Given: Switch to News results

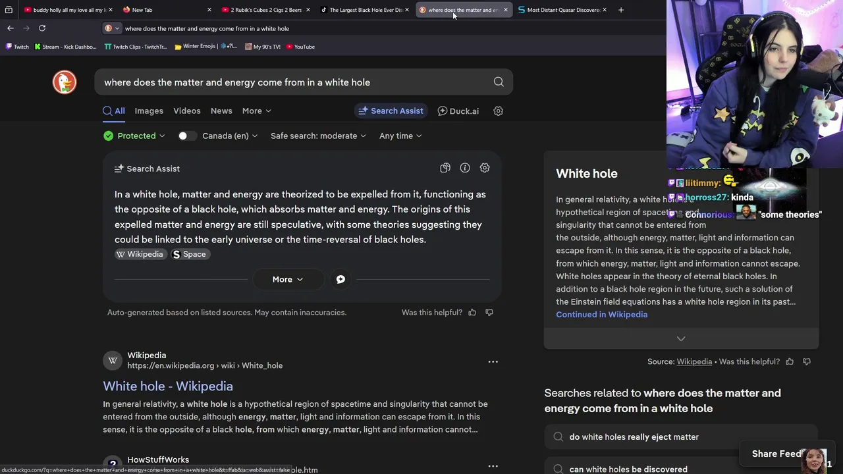Looking at the screenshot, I should 221,111.
